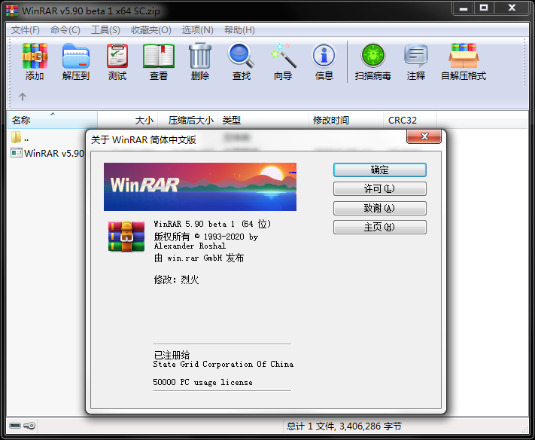Sort by the 压缩后大小 column header
Screen dimensions: 535x440
point(188,120)
